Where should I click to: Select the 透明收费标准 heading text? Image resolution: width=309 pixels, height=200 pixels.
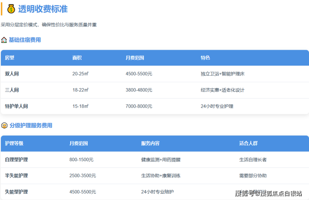(x=43, y=9)
